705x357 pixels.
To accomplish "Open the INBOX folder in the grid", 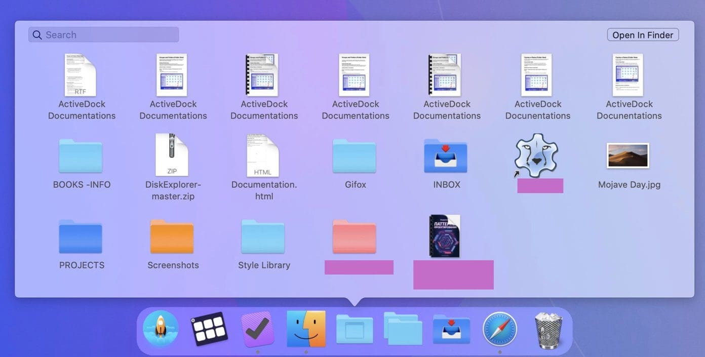I will click(x=446, y=155).
